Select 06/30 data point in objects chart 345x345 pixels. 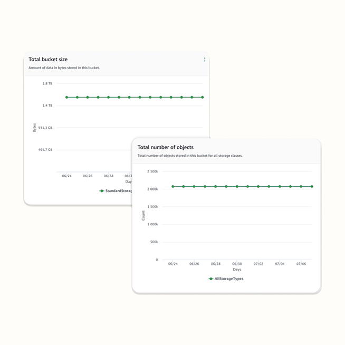pyautogui.click(x=237, y=186)
